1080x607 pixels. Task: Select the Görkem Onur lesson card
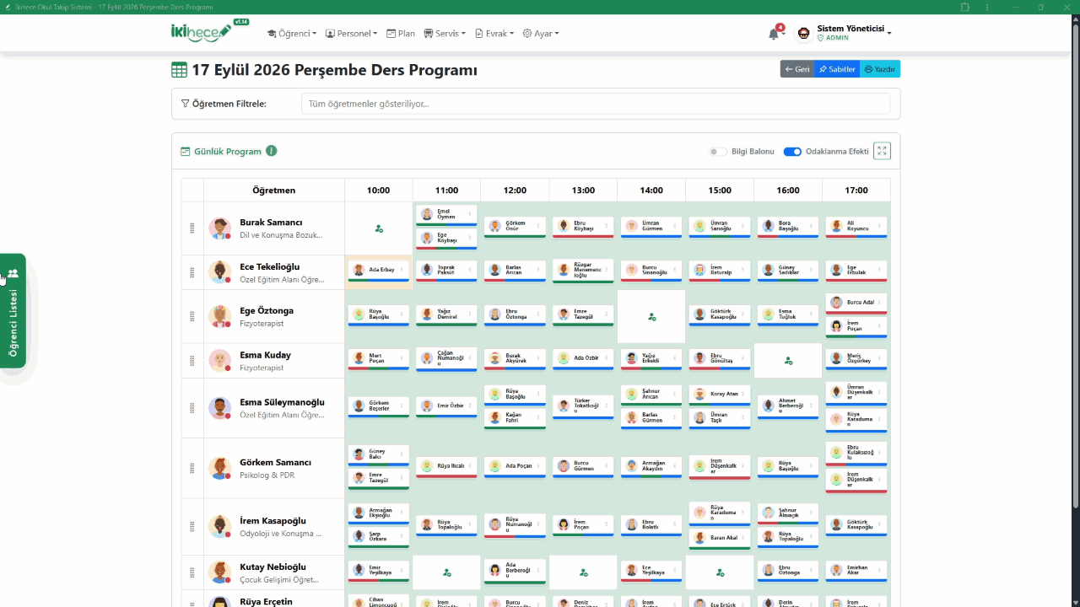point(515,227)
